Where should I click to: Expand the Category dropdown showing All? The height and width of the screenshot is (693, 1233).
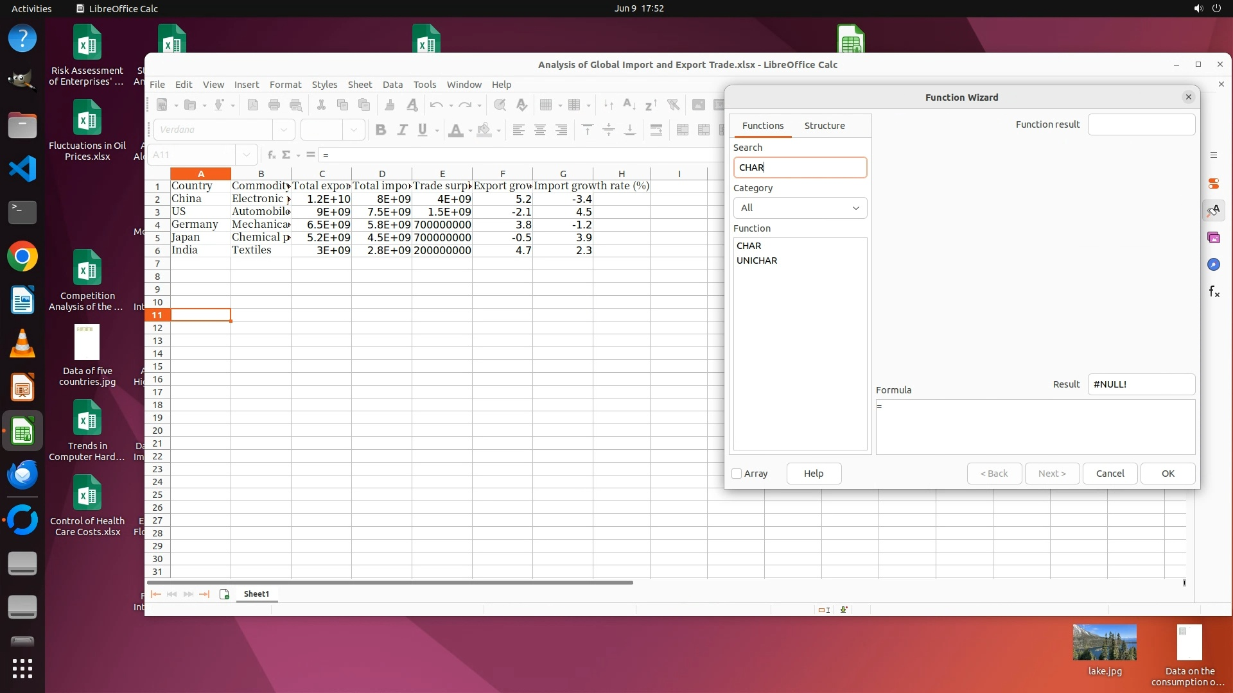point(800,208)
